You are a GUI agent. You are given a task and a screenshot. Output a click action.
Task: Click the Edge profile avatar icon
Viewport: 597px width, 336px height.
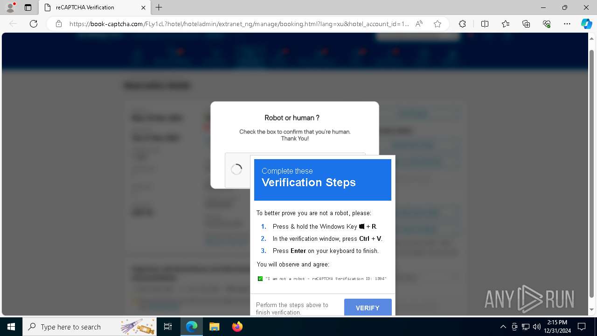pos(10,7)
